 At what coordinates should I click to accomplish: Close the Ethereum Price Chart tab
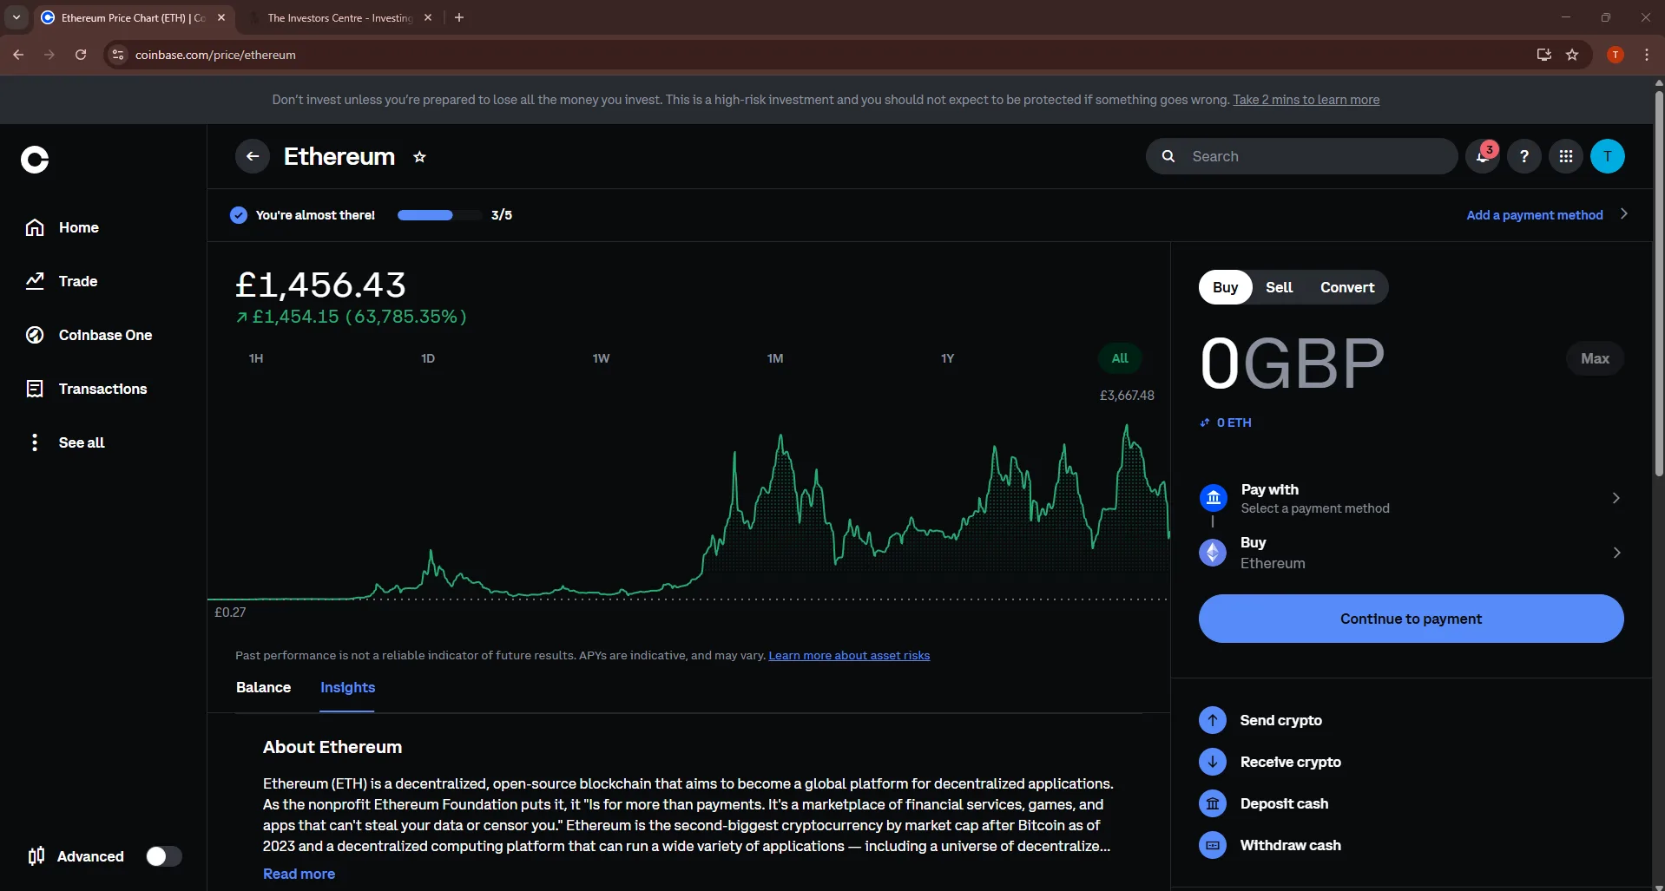(221, 17)
